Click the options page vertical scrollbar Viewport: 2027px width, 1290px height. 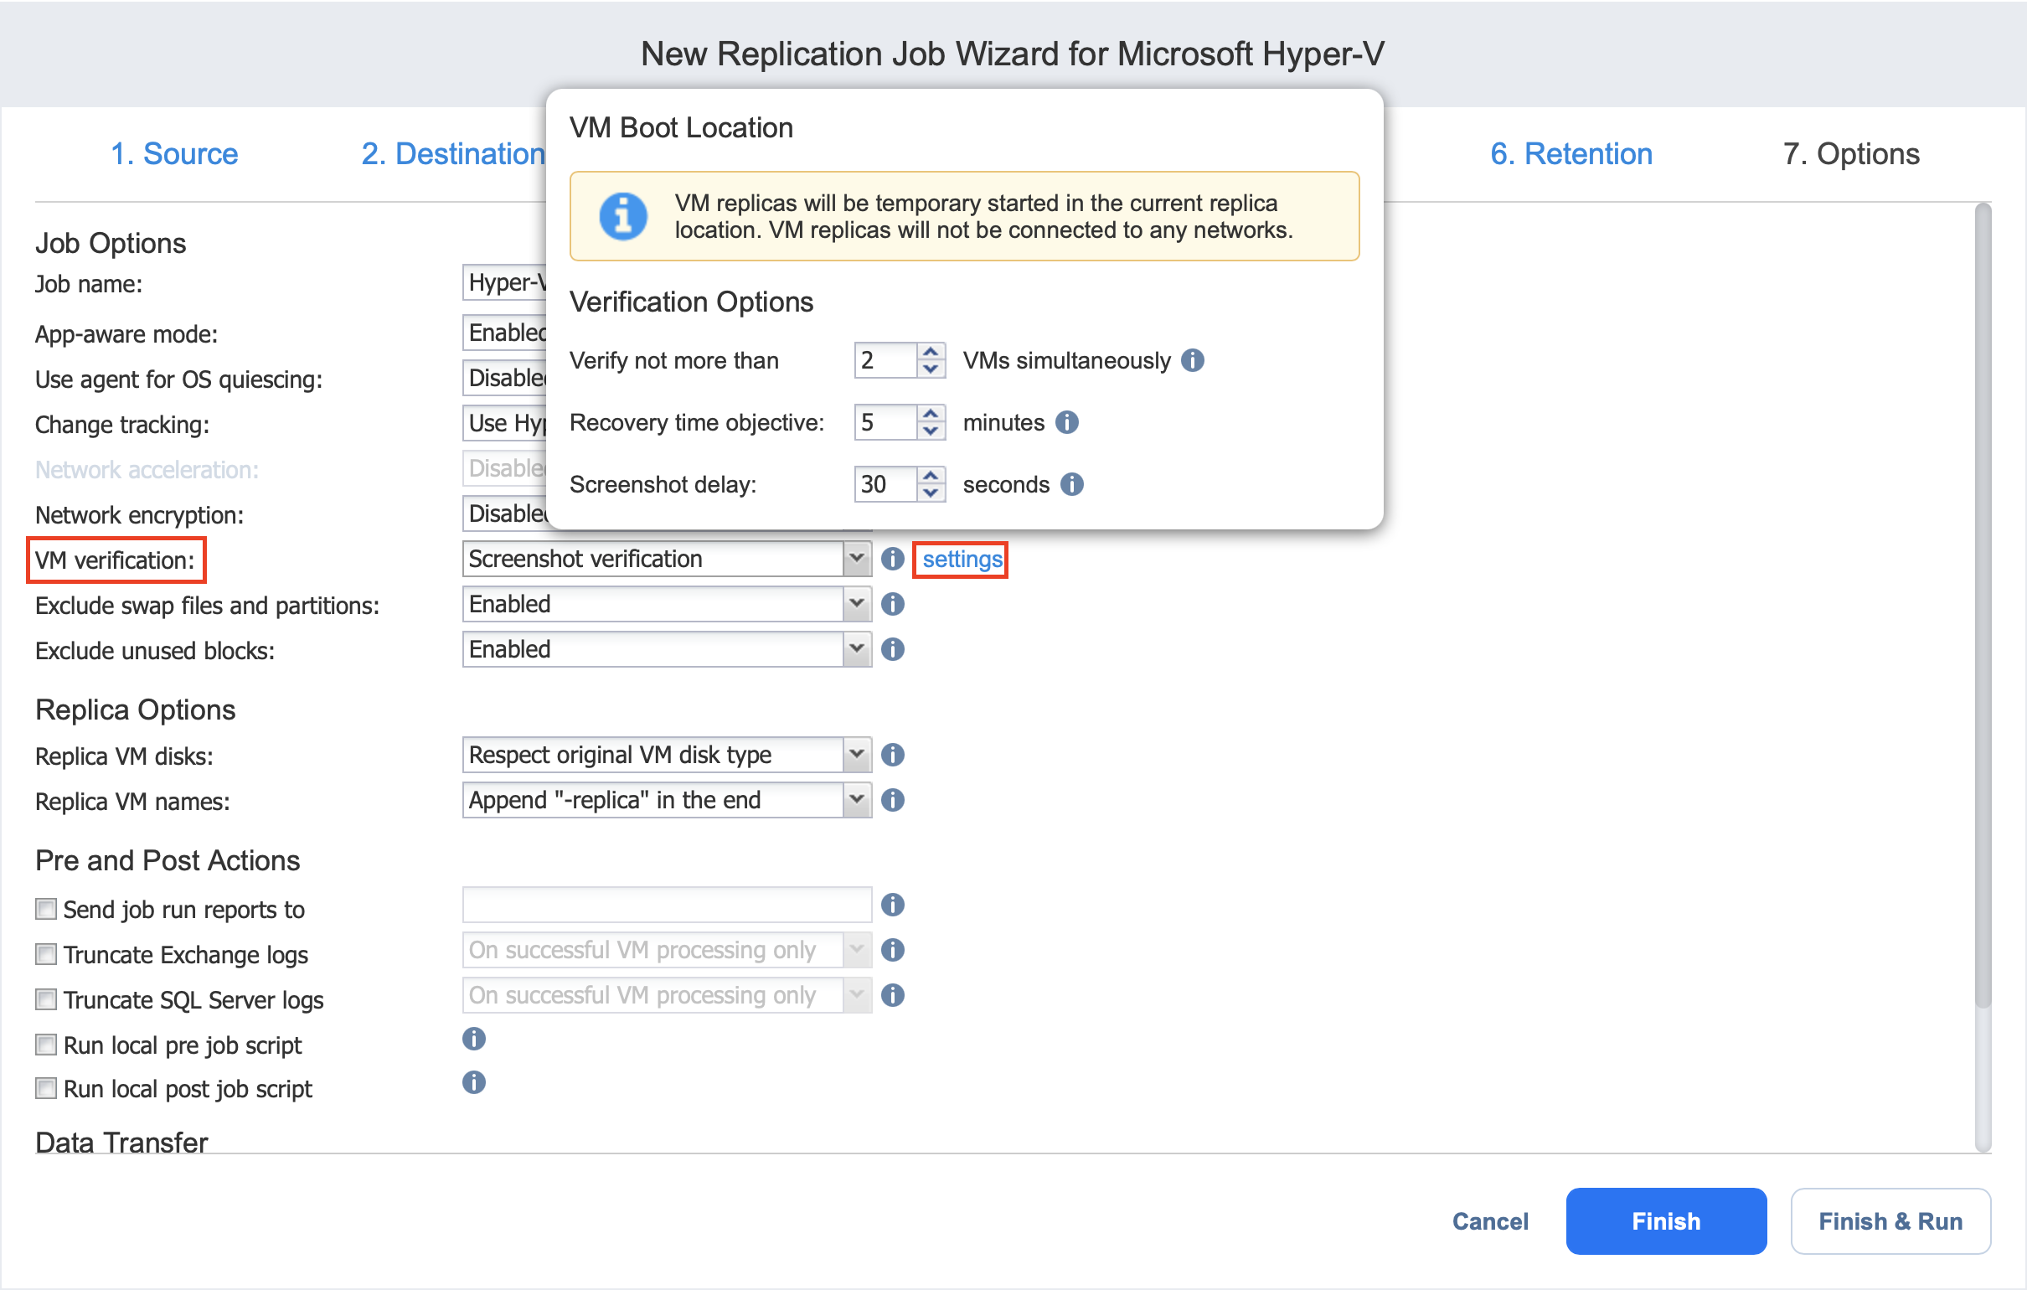point(1983,605)
